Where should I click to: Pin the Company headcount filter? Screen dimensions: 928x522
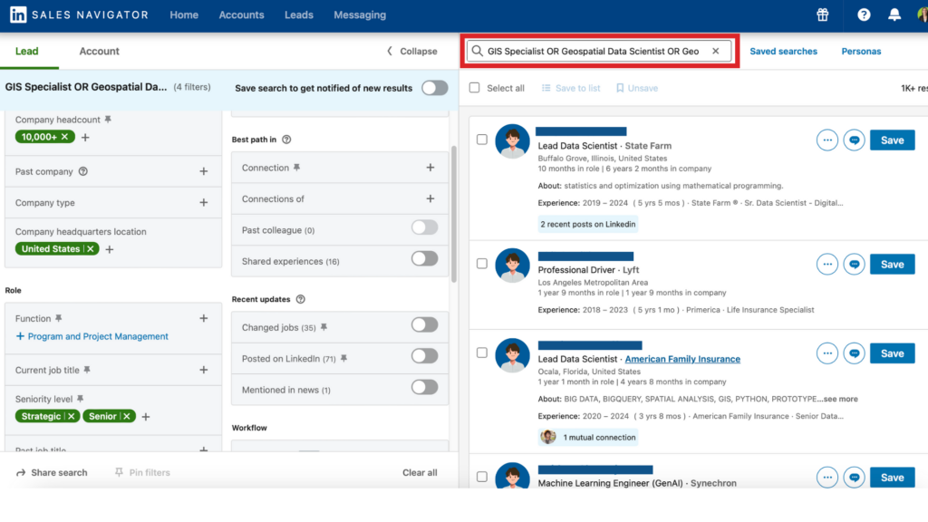pos(108,120)
